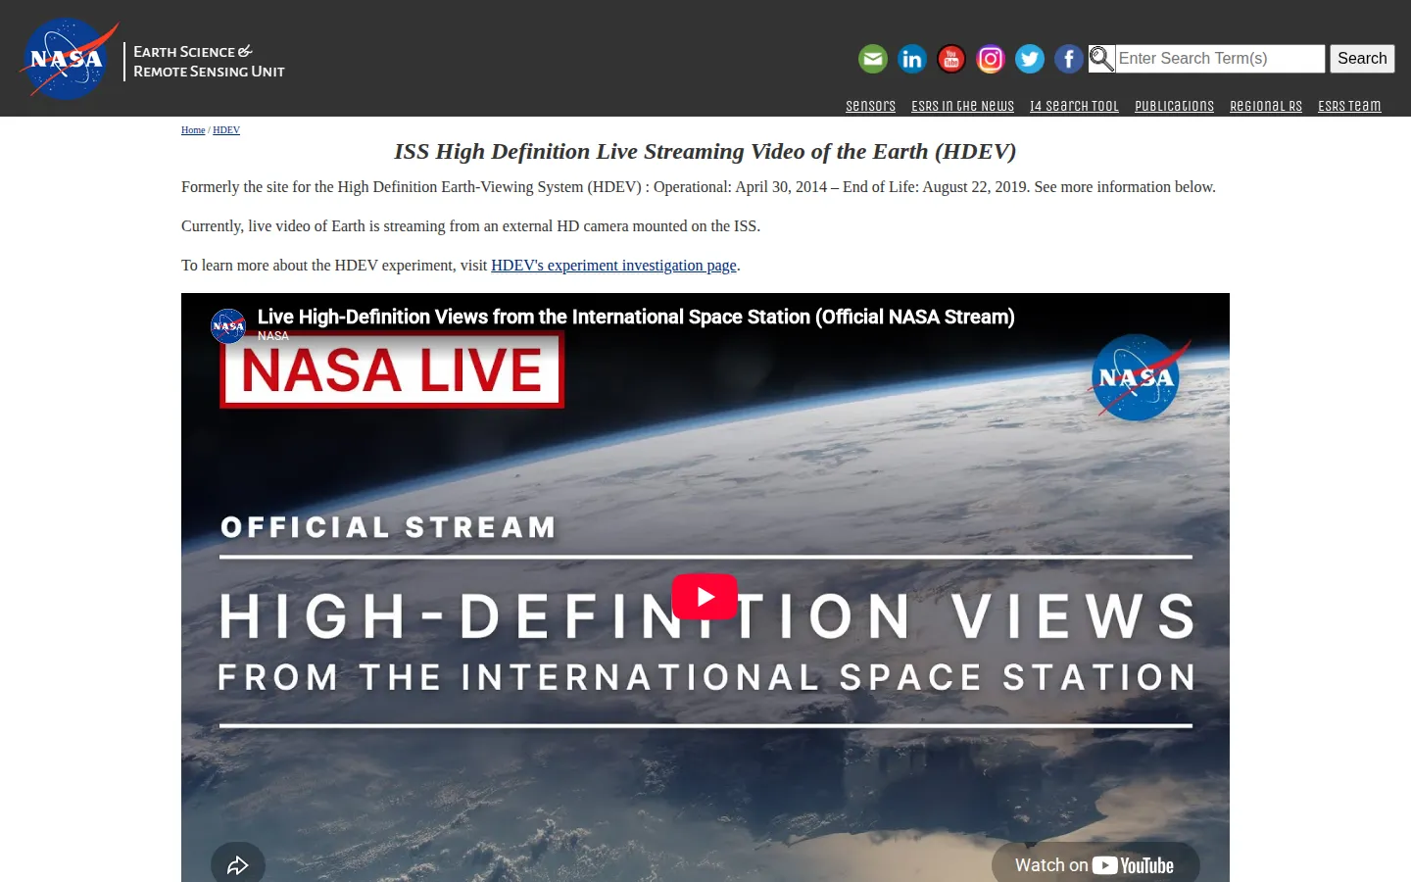The image size is (1411, 882).
Task: Open the Instagram social icon
Action: 991,59
